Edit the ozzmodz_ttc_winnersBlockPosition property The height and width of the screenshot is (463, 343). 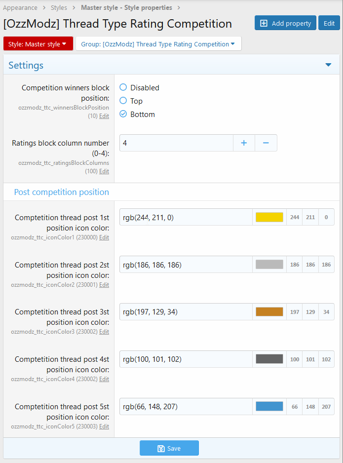104,116
